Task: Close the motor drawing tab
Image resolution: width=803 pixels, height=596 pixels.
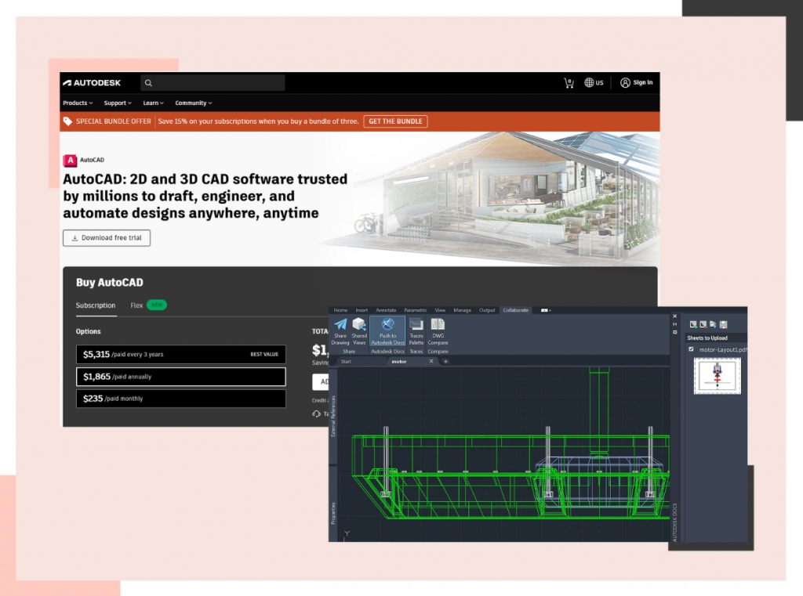Action: point(431,361)
